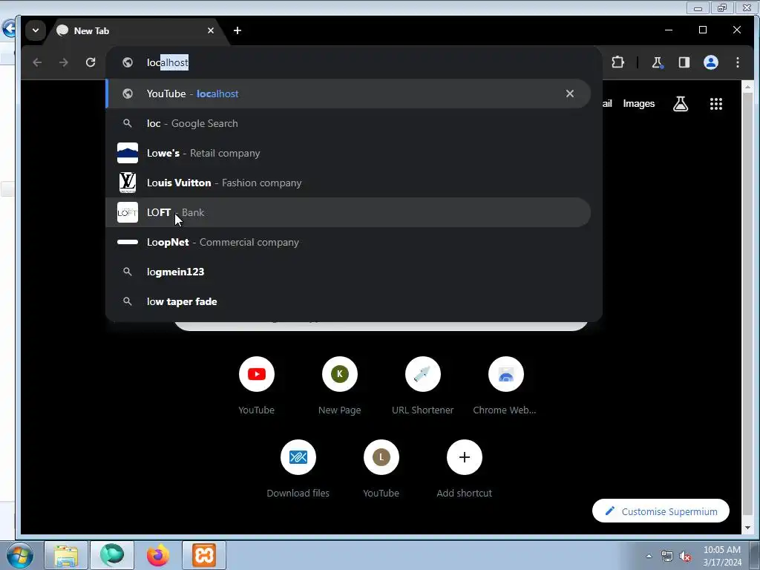Click the Louis Vuitton logo icon
Screen dimensions: 760x570
128,183
